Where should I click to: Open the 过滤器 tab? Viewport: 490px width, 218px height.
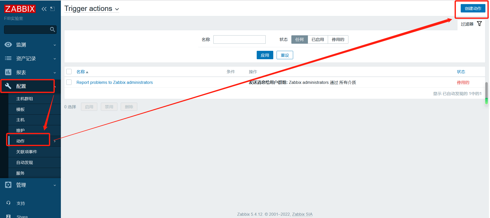pos(471,24)
